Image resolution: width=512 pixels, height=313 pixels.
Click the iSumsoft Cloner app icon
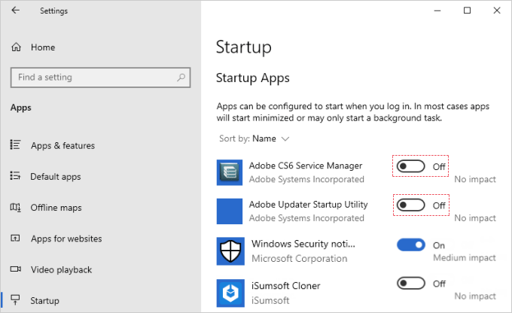coord(230,293)
